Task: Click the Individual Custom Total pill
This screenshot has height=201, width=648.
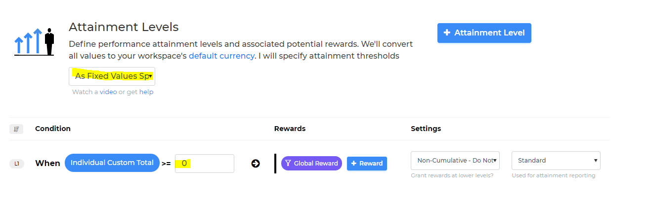Action: [112, 163]
